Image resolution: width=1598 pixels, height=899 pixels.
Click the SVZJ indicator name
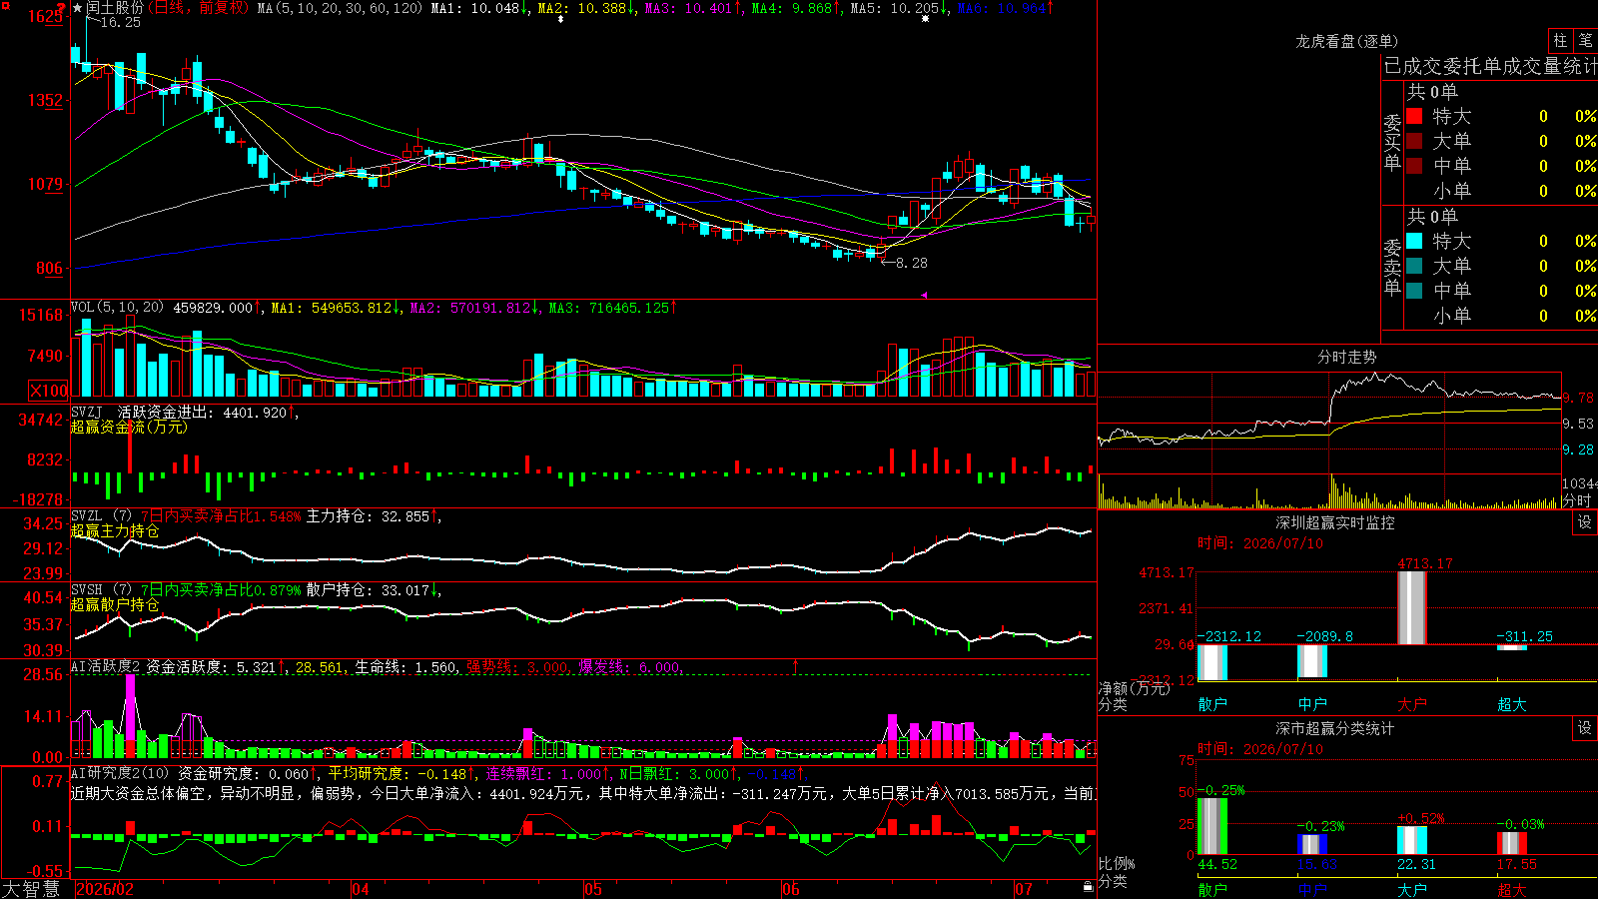click(x=87, y=412)
